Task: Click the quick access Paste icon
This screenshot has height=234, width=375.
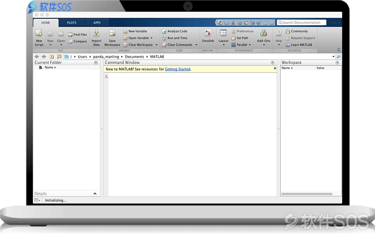Action: [246, 22]
